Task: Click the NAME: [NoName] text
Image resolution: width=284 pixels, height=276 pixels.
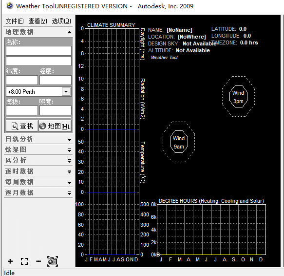Action: [170, 30]
